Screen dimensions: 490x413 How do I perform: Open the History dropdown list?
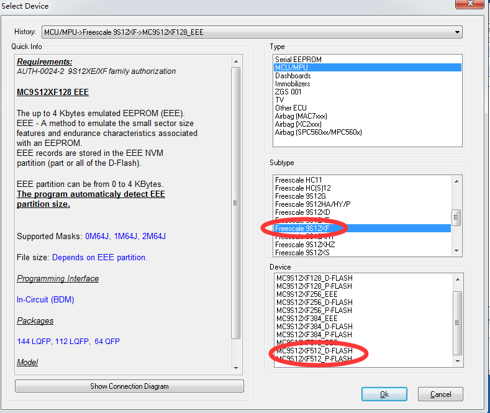point(457,32)
